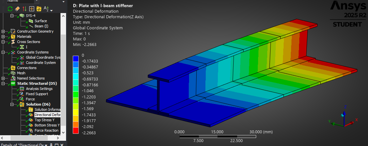Click the Force Reaction probe icon
This screenshot has width=368, height=146.
[x=31, y=130]
